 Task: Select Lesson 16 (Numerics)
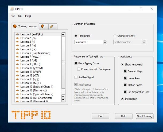point(38,90)
